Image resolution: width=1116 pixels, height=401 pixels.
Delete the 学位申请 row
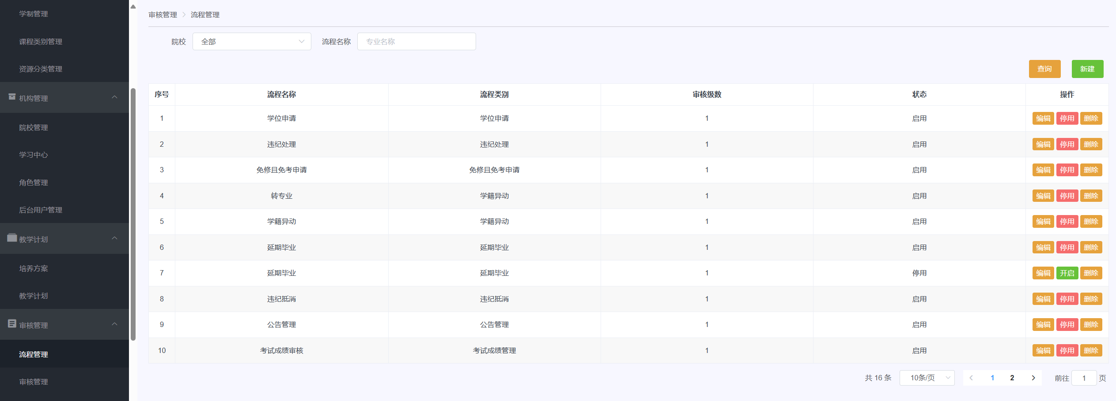(x=1091, y=118)
